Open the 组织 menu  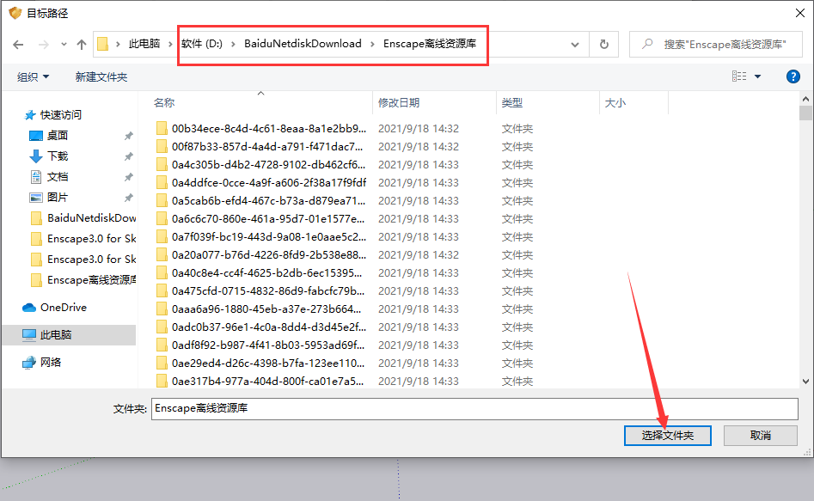[x=33, y=76]
